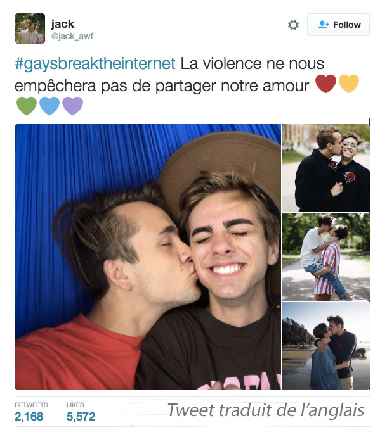Image resolution: width=387 pixels, height=430 pixels.
Task: Click 'Tweet traduit de l'anglais' text
Action: pyautogui.click(x=266, y=410)
